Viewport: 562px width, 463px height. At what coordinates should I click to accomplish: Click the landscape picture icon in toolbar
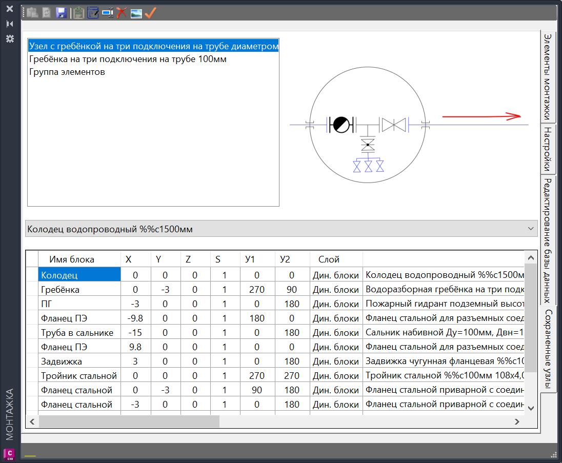(136, 13)
